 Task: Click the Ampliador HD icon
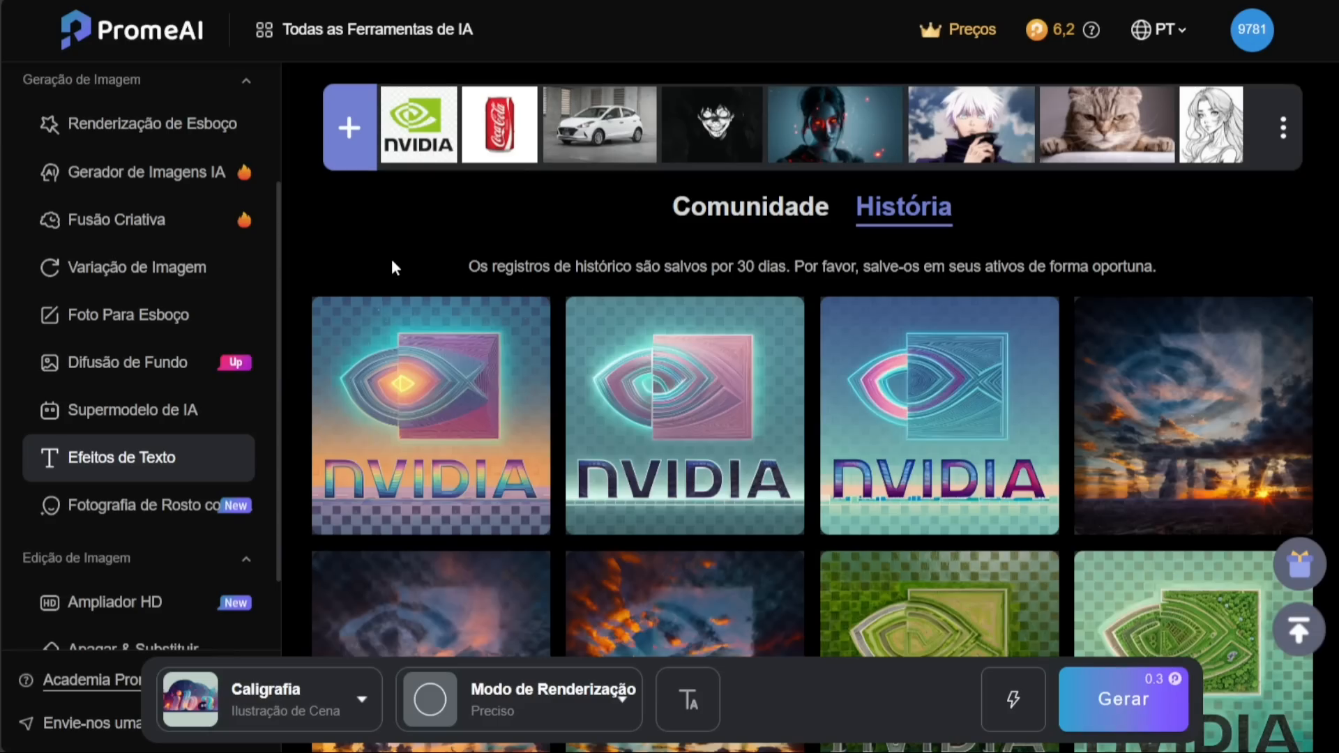(x=50, y=602)
